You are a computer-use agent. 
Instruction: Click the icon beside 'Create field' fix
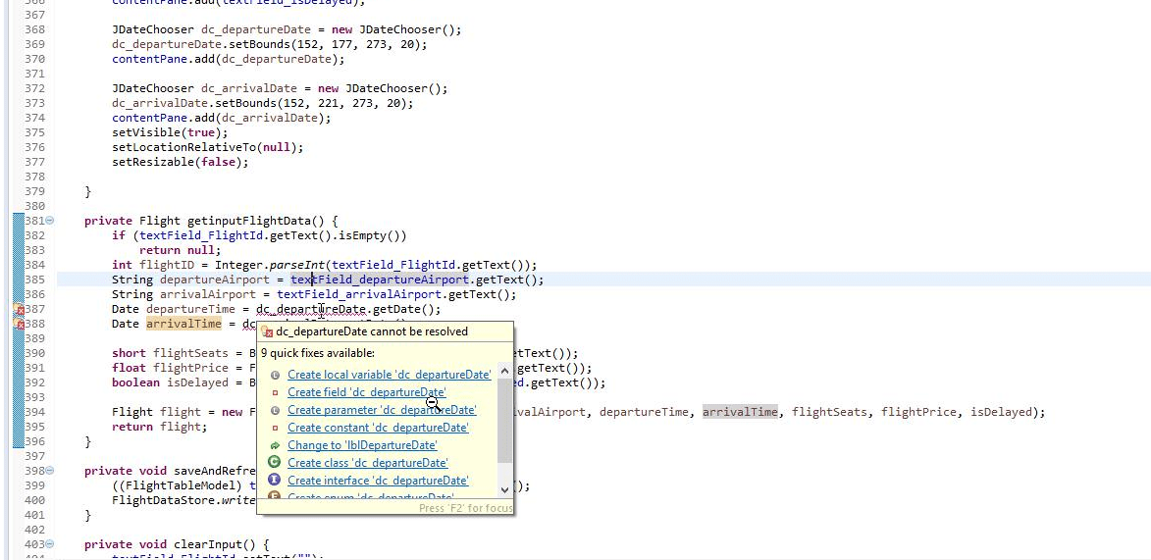pos(276,392)
